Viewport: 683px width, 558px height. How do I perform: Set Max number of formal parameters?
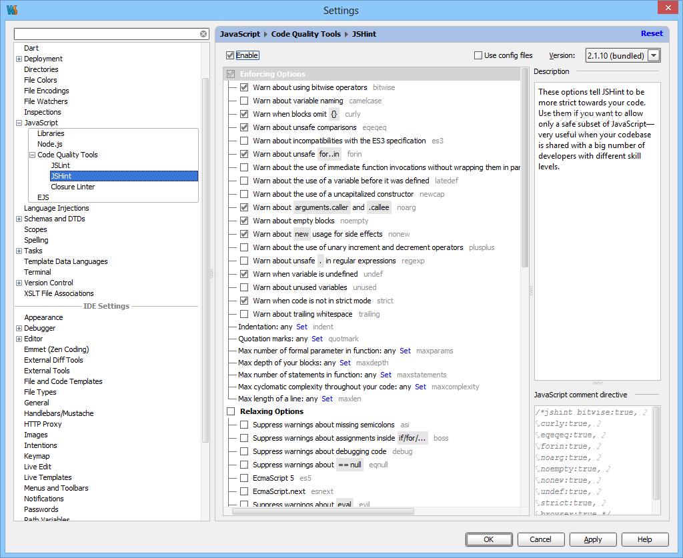[405, 351]
